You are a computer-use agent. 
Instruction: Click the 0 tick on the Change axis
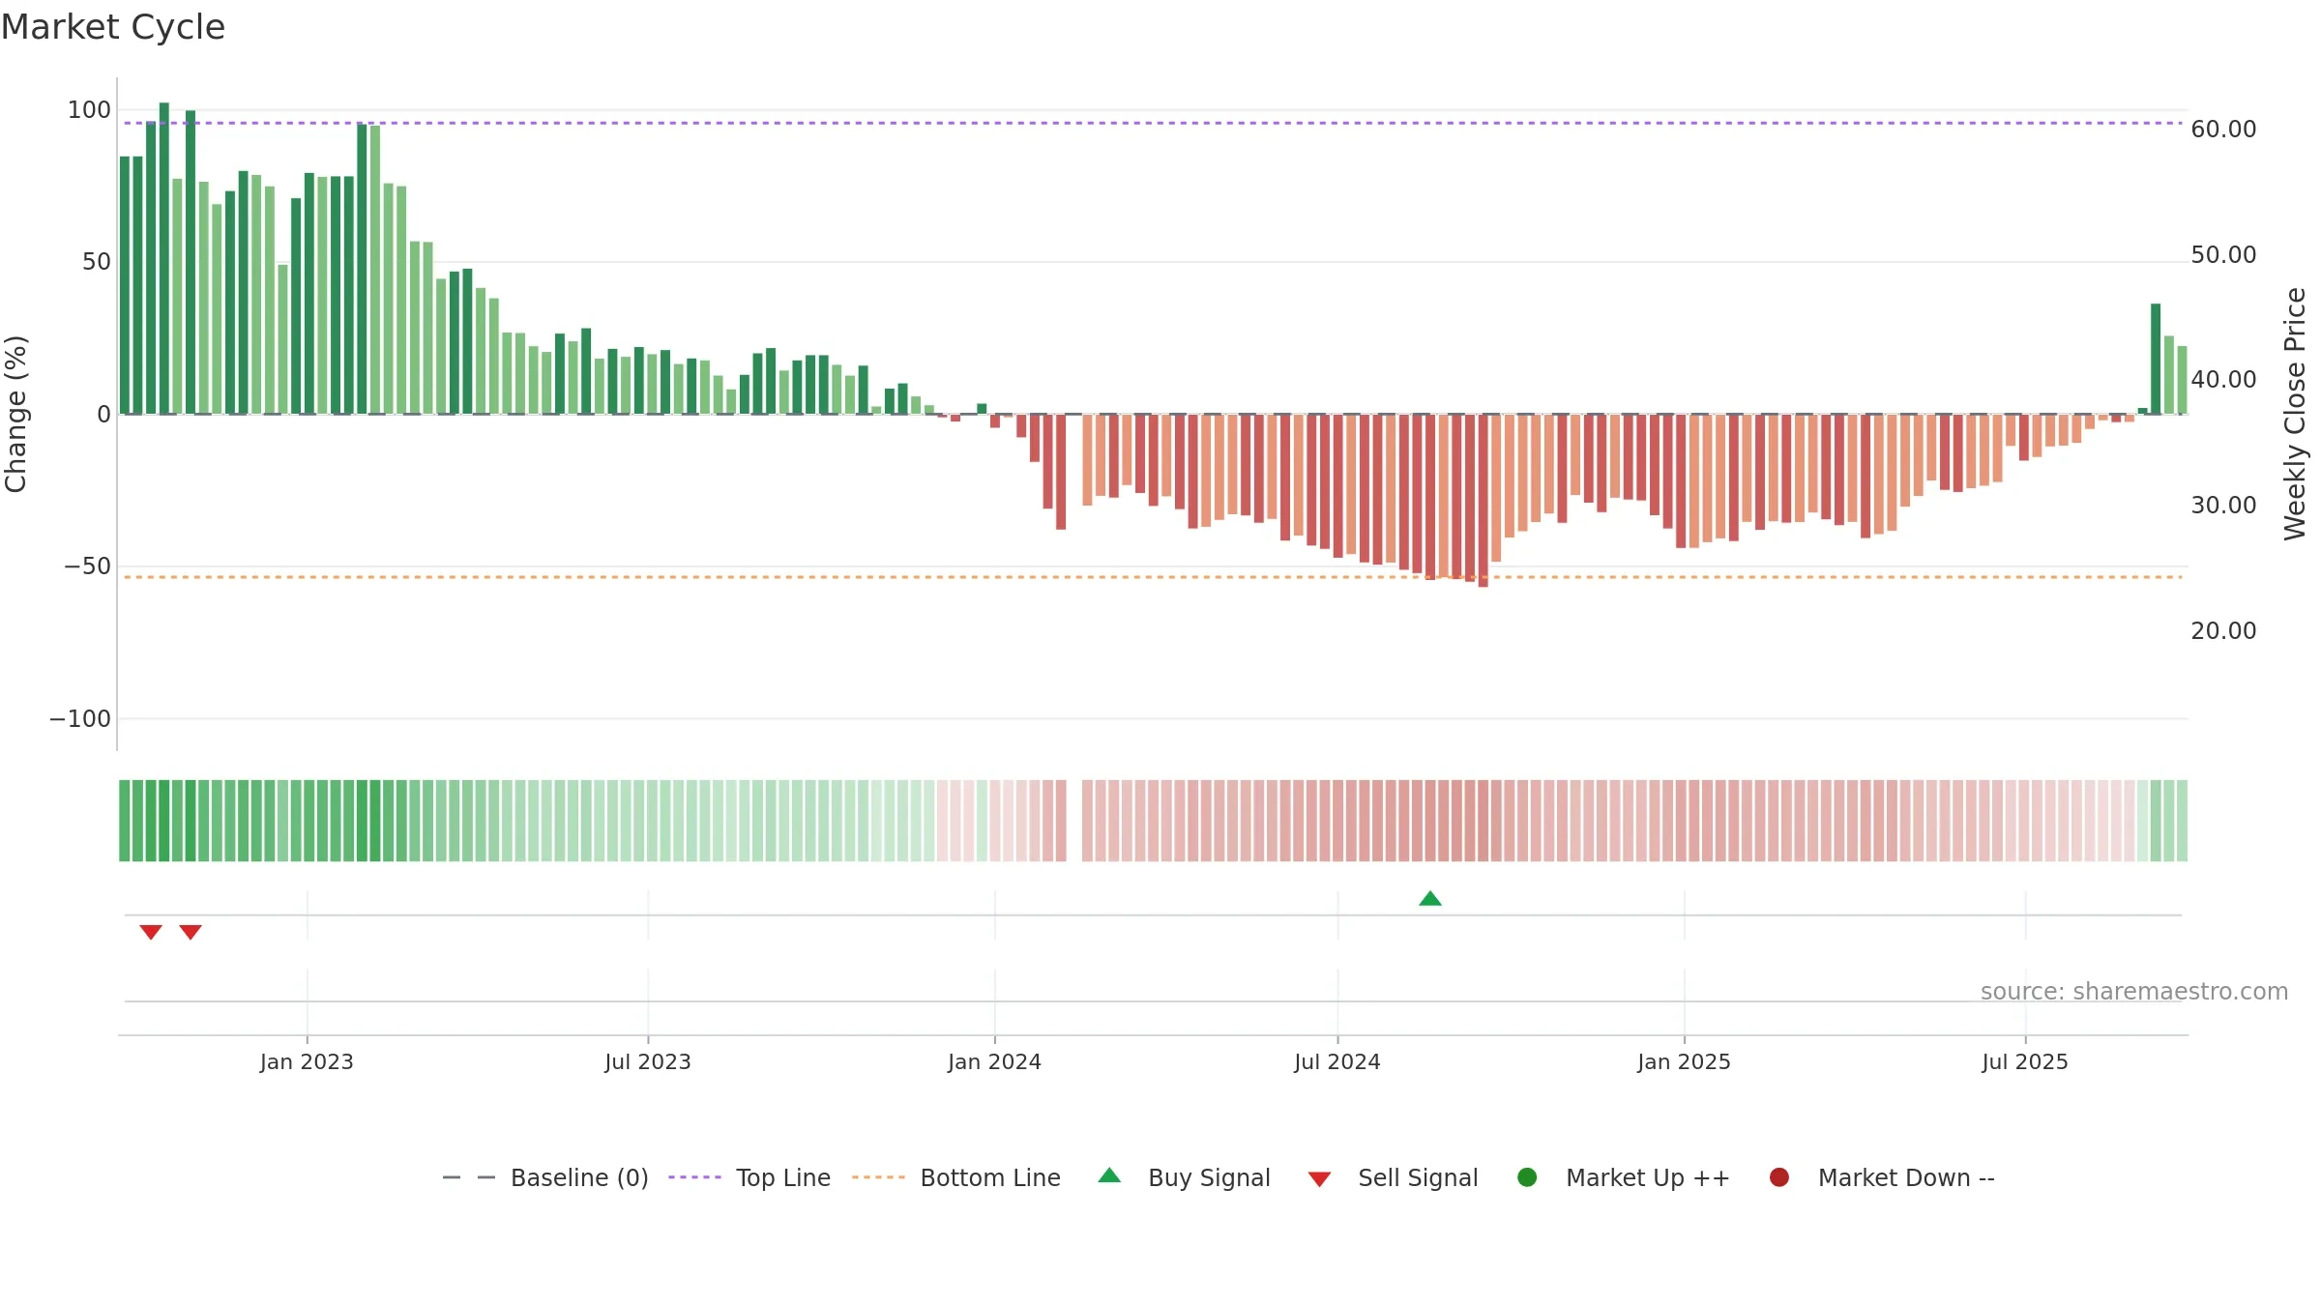tap(104, 415)
